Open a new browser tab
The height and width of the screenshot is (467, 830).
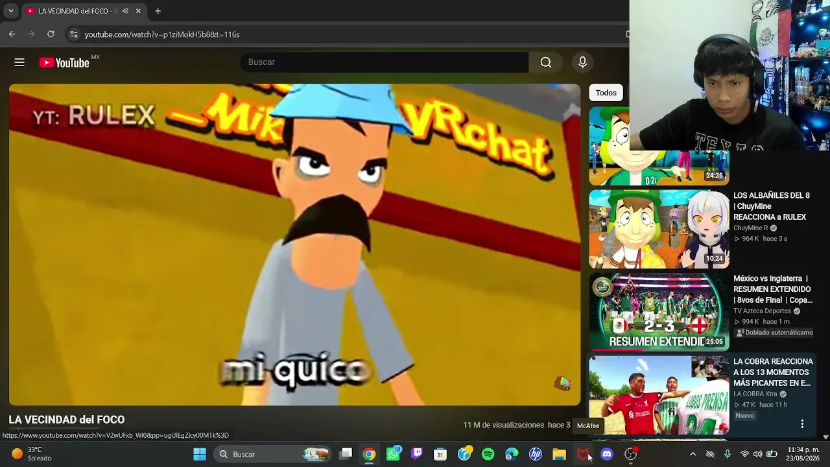[157, 11]
